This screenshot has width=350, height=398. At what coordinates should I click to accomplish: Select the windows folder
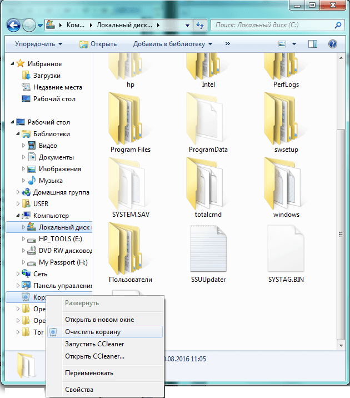coord(286,188)
